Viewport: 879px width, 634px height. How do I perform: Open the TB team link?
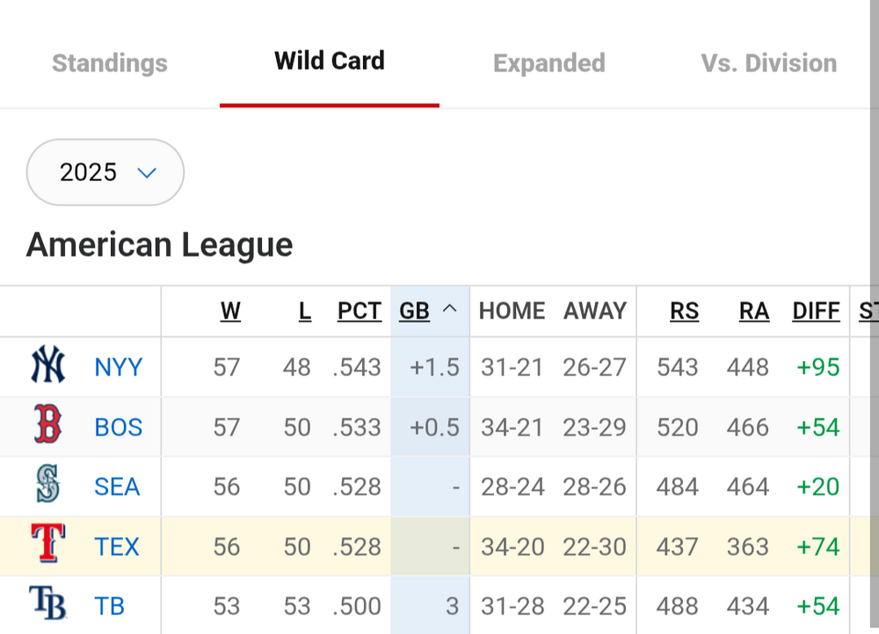[110, 606]
